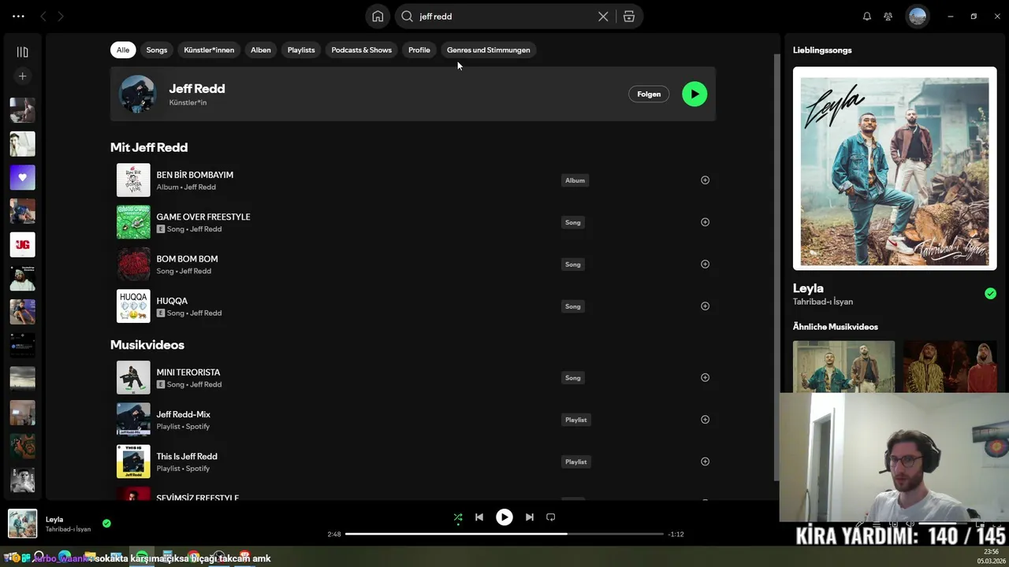Open the browse icon next to search

[x=629, y=17]
